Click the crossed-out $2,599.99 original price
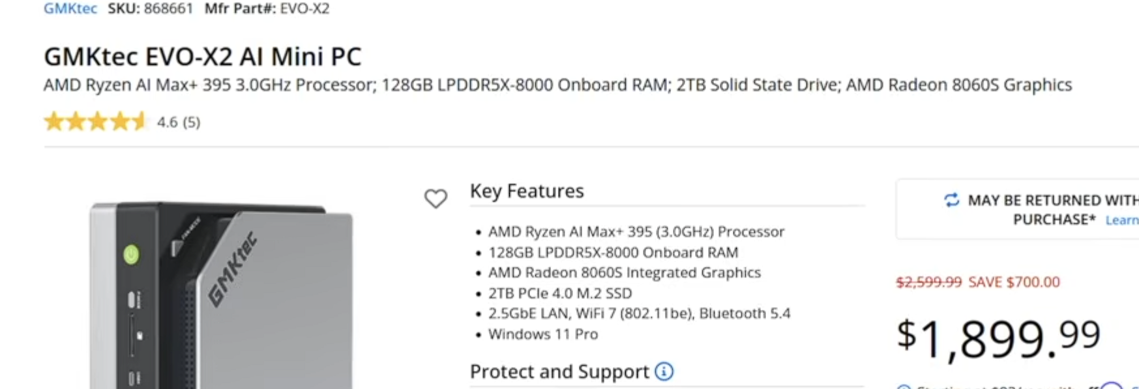 928,282
